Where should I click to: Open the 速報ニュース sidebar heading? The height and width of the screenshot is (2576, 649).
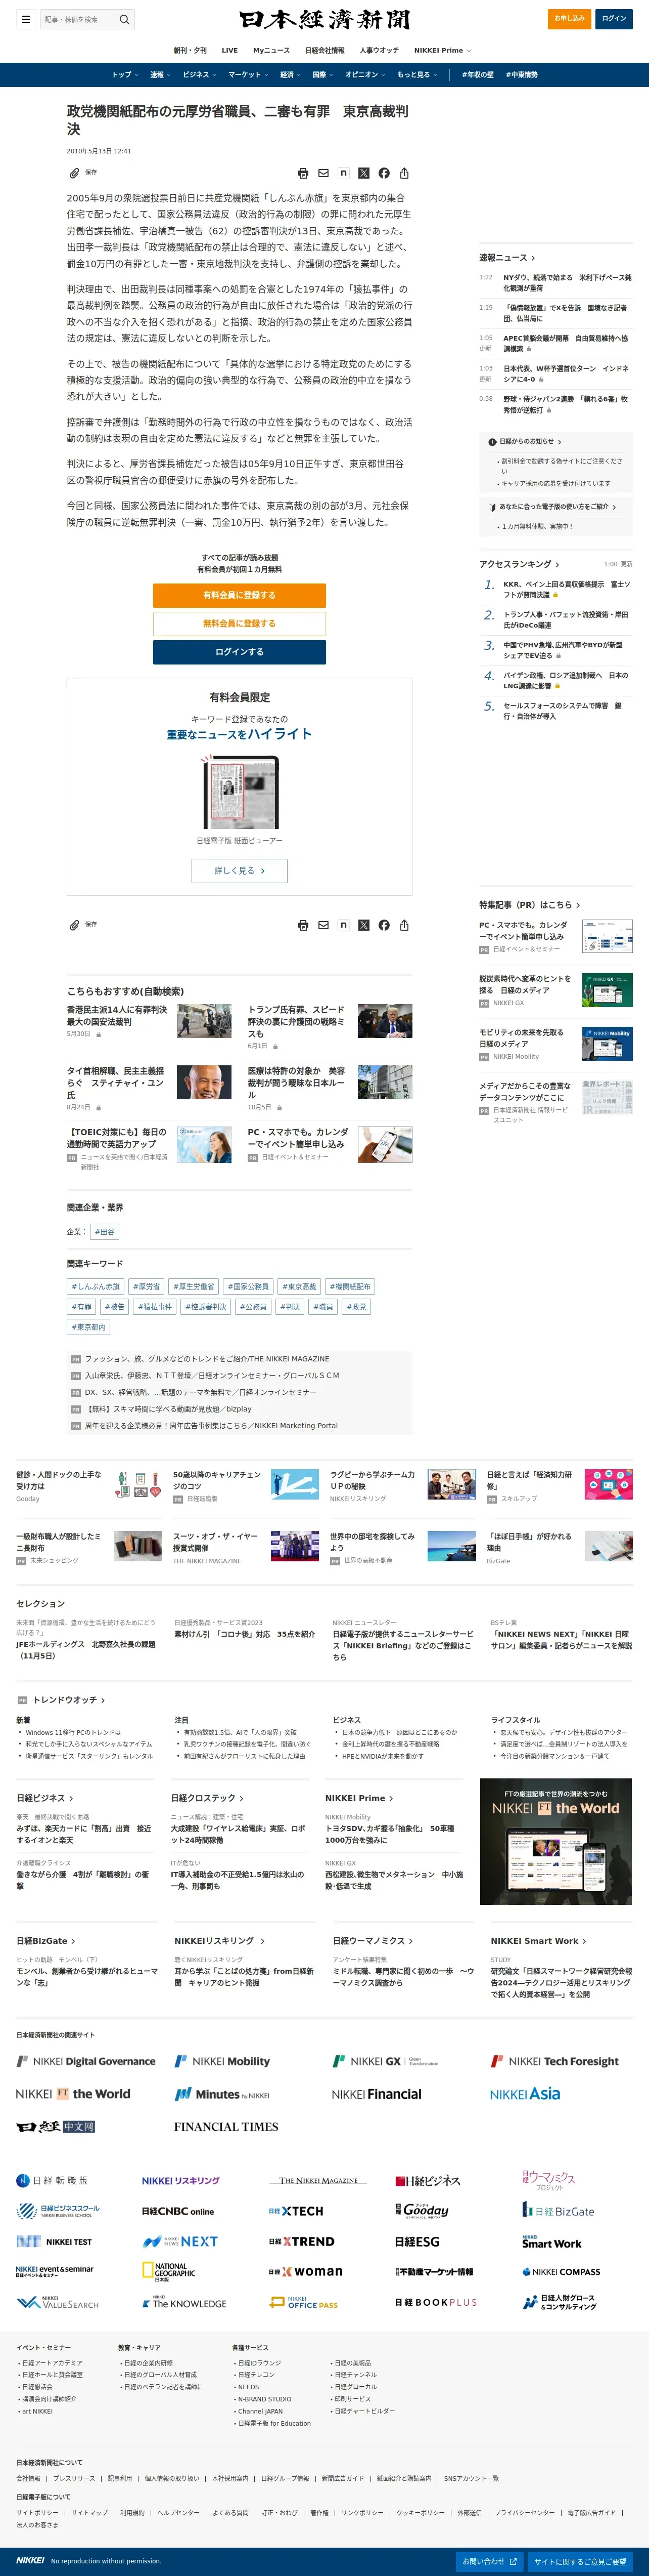pos(507,258)
